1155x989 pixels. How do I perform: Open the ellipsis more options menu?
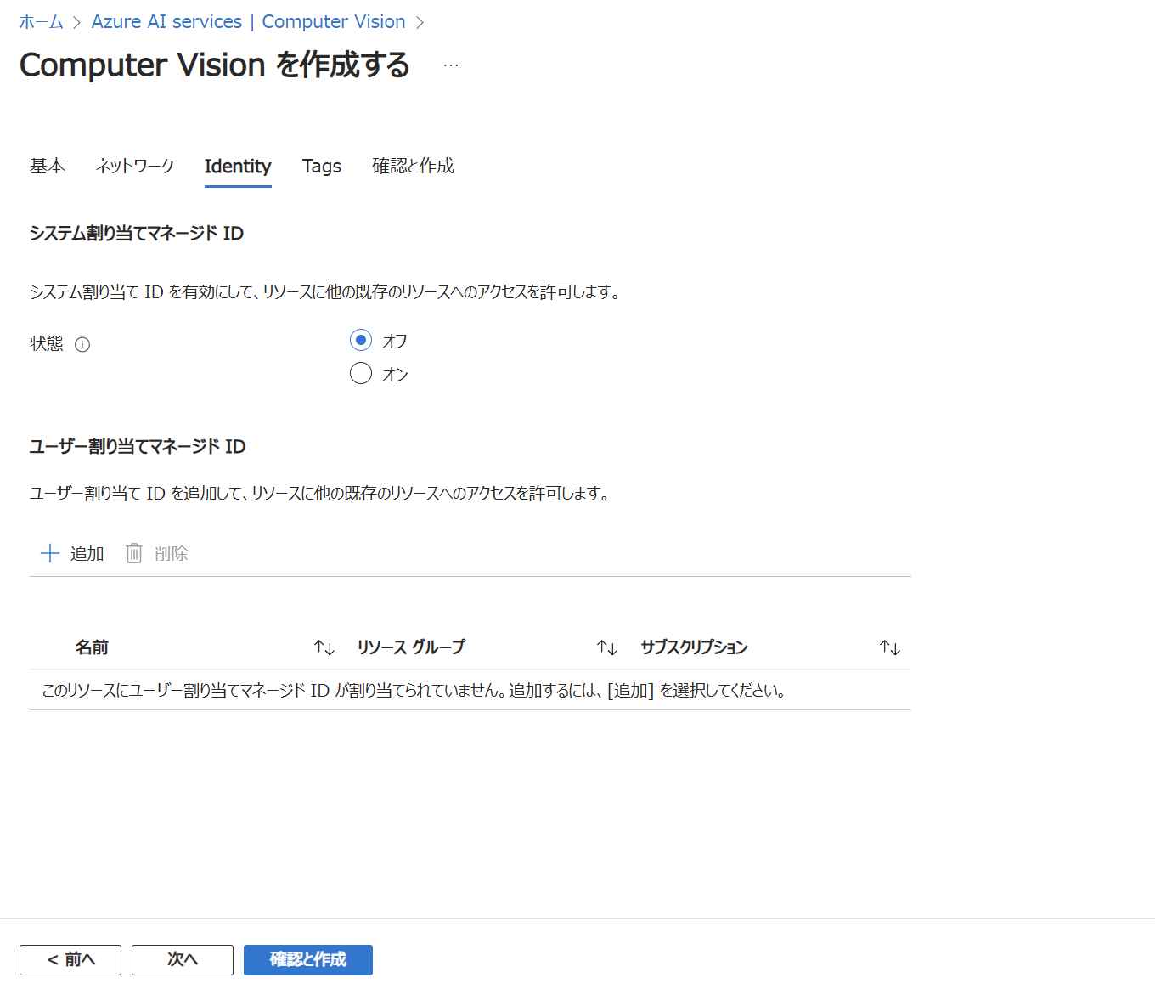451,65
